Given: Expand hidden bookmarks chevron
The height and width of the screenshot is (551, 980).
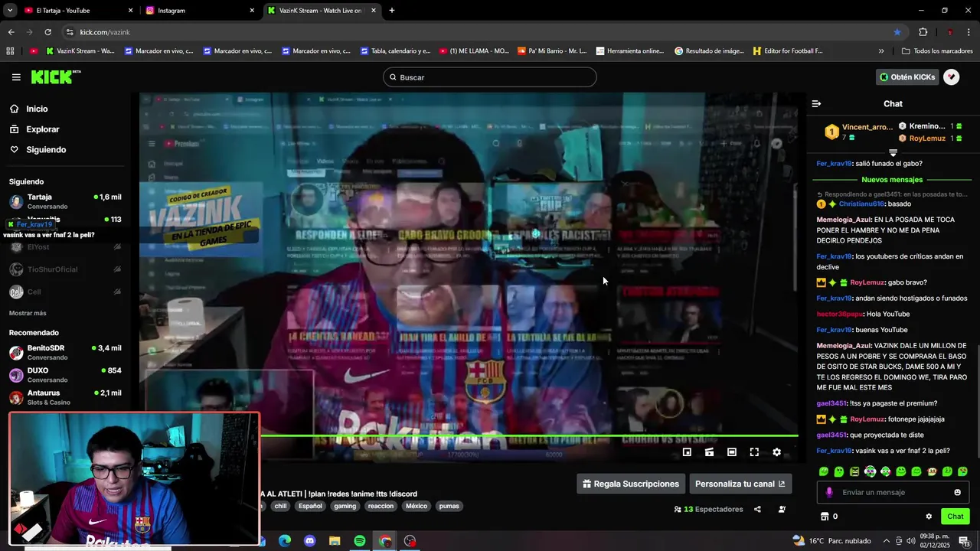Looking at the screenshot, I should pyautogui.click(x=881, y=51).
